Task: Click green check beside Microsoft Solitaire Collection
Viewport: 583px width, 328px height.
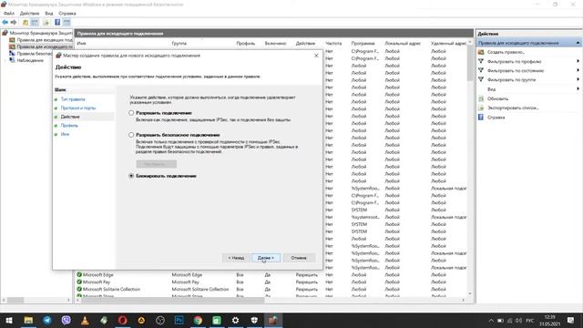Action: (x=79, y=289)
